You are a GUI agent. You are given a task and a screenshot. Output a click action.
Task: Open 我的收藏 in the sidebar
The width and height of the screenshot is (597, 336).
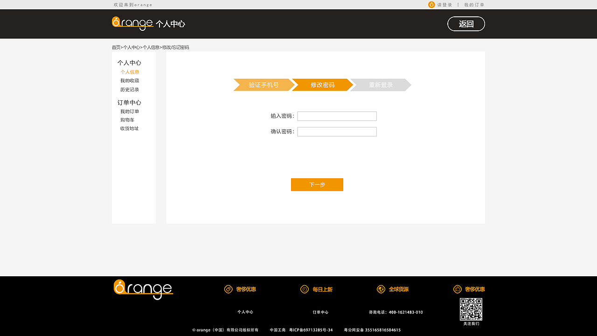[x=130, y=81]
